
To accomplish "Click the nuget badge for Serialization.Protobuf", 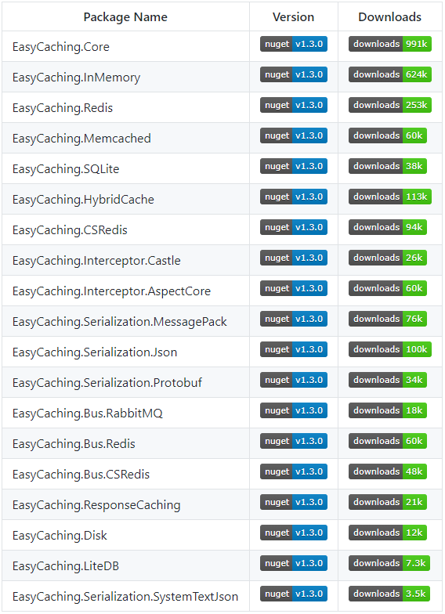I will 293,380.
